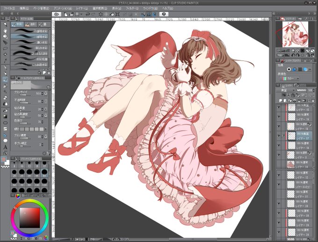Click the Redo arrow in command bar
318x242 pixels.
tap(94, 14)
